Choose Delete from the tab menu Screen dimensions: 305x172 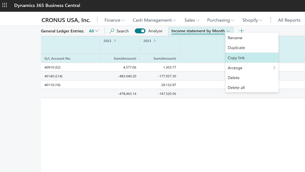pyautogui.click(x=252, y=78)
